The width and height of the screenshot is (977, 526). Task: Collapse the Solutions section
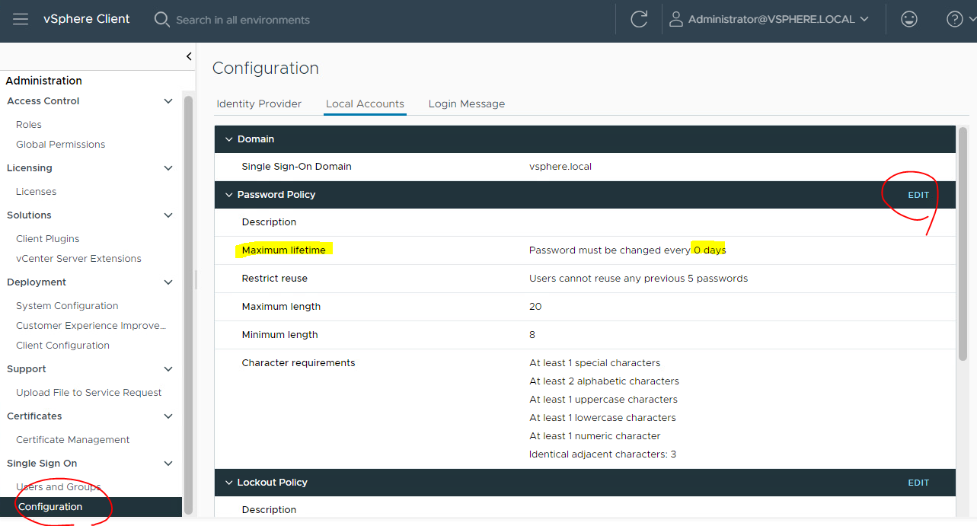168,215
